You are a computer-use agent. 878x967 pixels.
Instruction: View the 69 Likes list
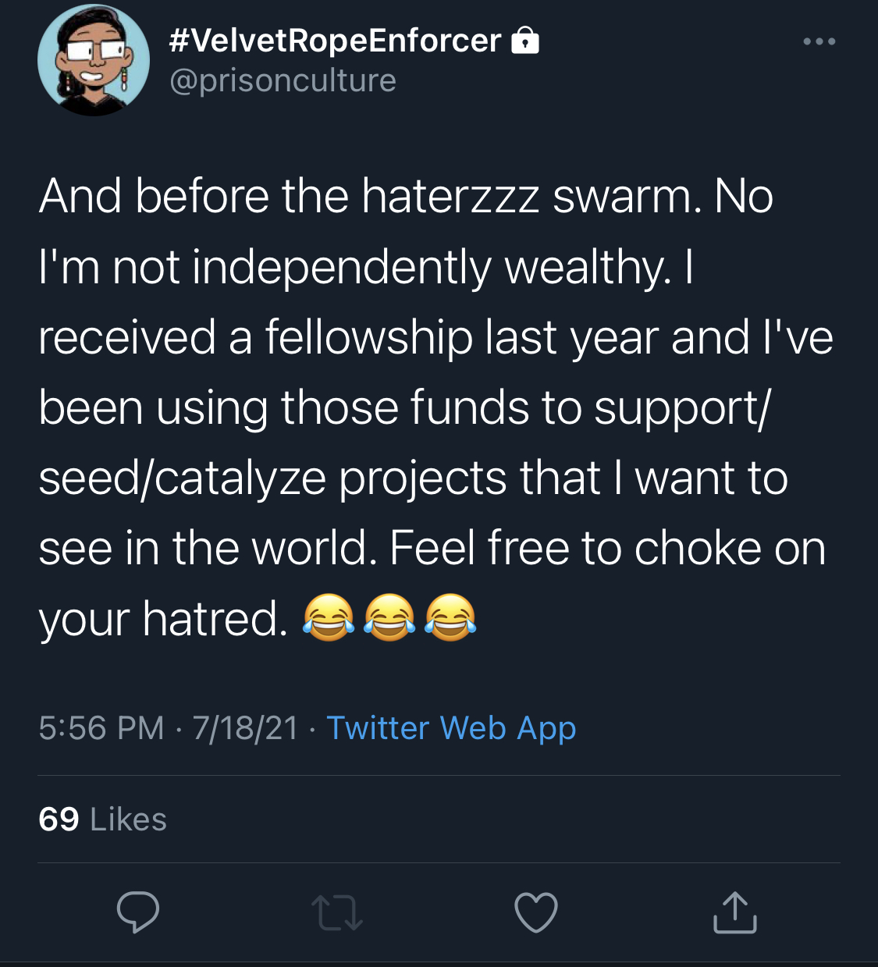tap(102, 819)
